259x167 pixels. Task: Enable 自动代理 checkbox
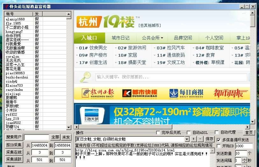[x=217, y=132]
